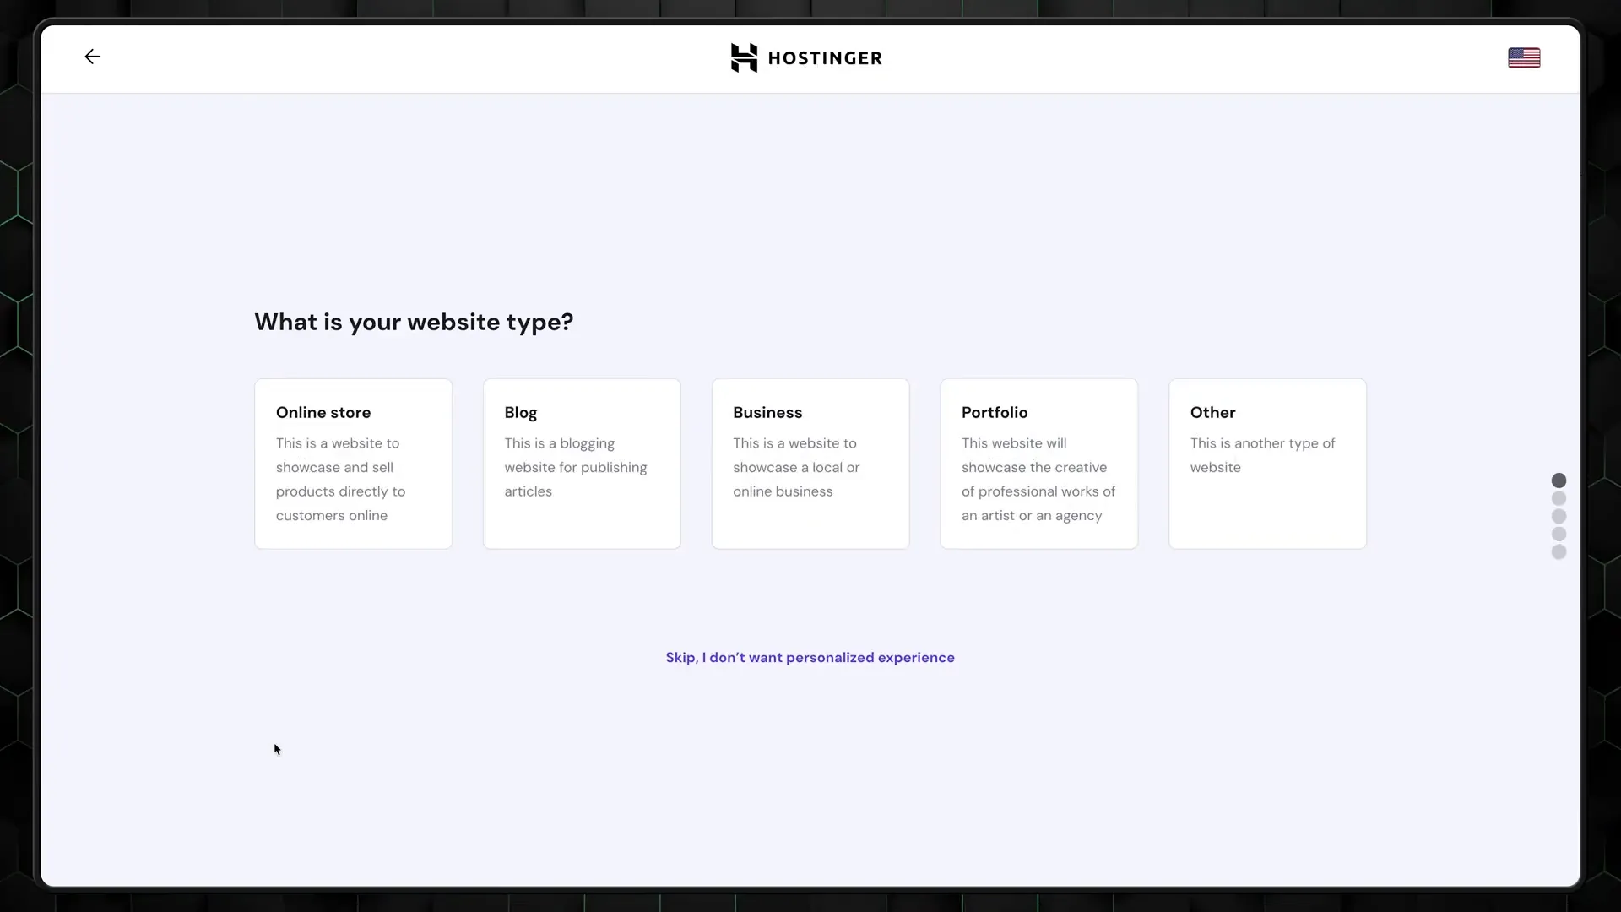The image size is (1621, 912).
Task: Click the Portfolio website type card
Action: tap(1038, 464)
